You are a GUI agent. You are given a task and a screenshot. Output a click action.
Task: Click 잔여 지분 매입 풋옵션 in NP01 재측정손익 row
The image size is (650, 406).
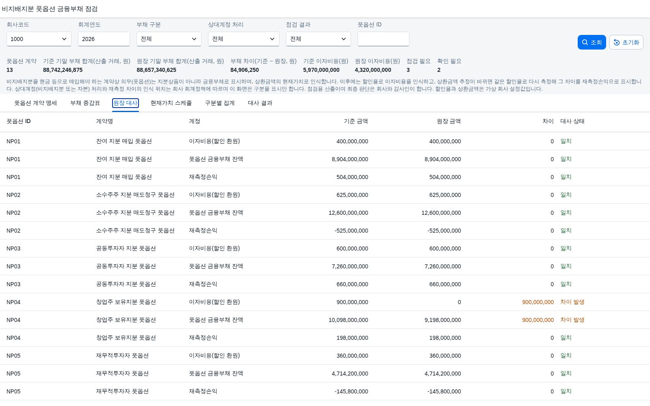pos(124,177)
